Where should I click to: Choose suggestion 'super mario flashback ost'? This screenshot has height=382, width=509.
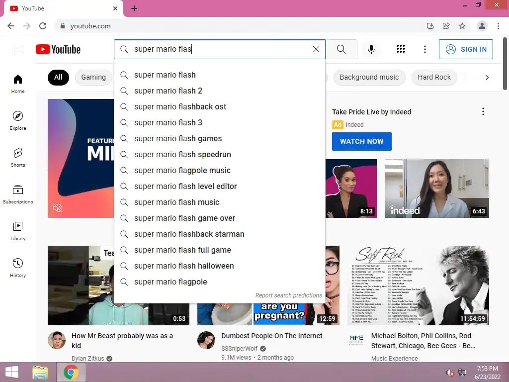pyautogui.click(x=219, y=106)
